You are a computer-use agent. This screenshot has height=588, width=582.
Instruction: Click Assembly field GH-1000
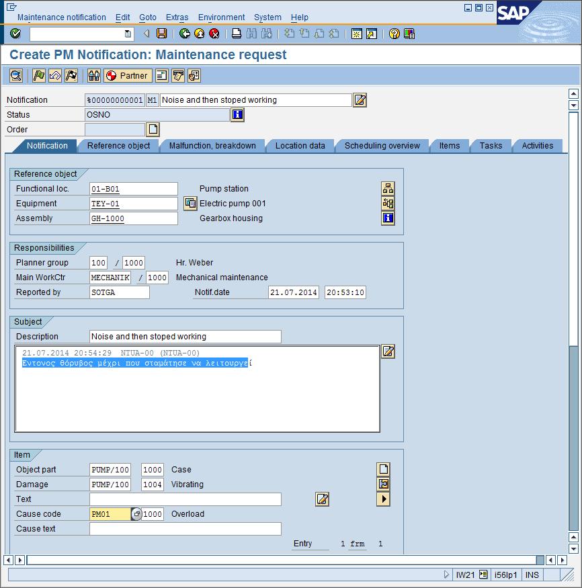(134, 218)
